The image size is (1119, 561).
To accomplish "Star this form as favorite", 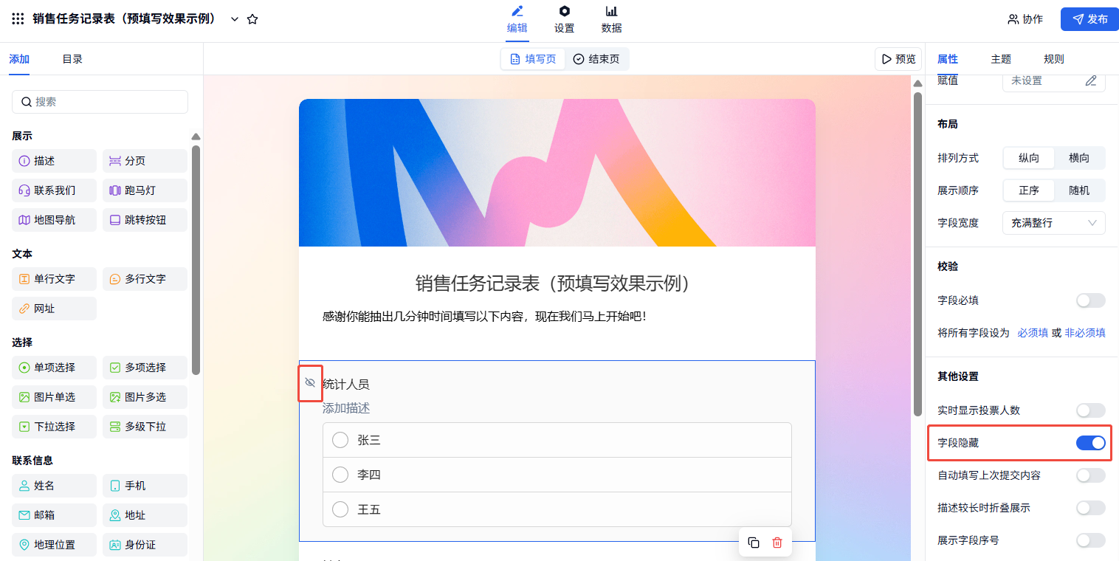I will pyautogui.click(x=252, y=19).
